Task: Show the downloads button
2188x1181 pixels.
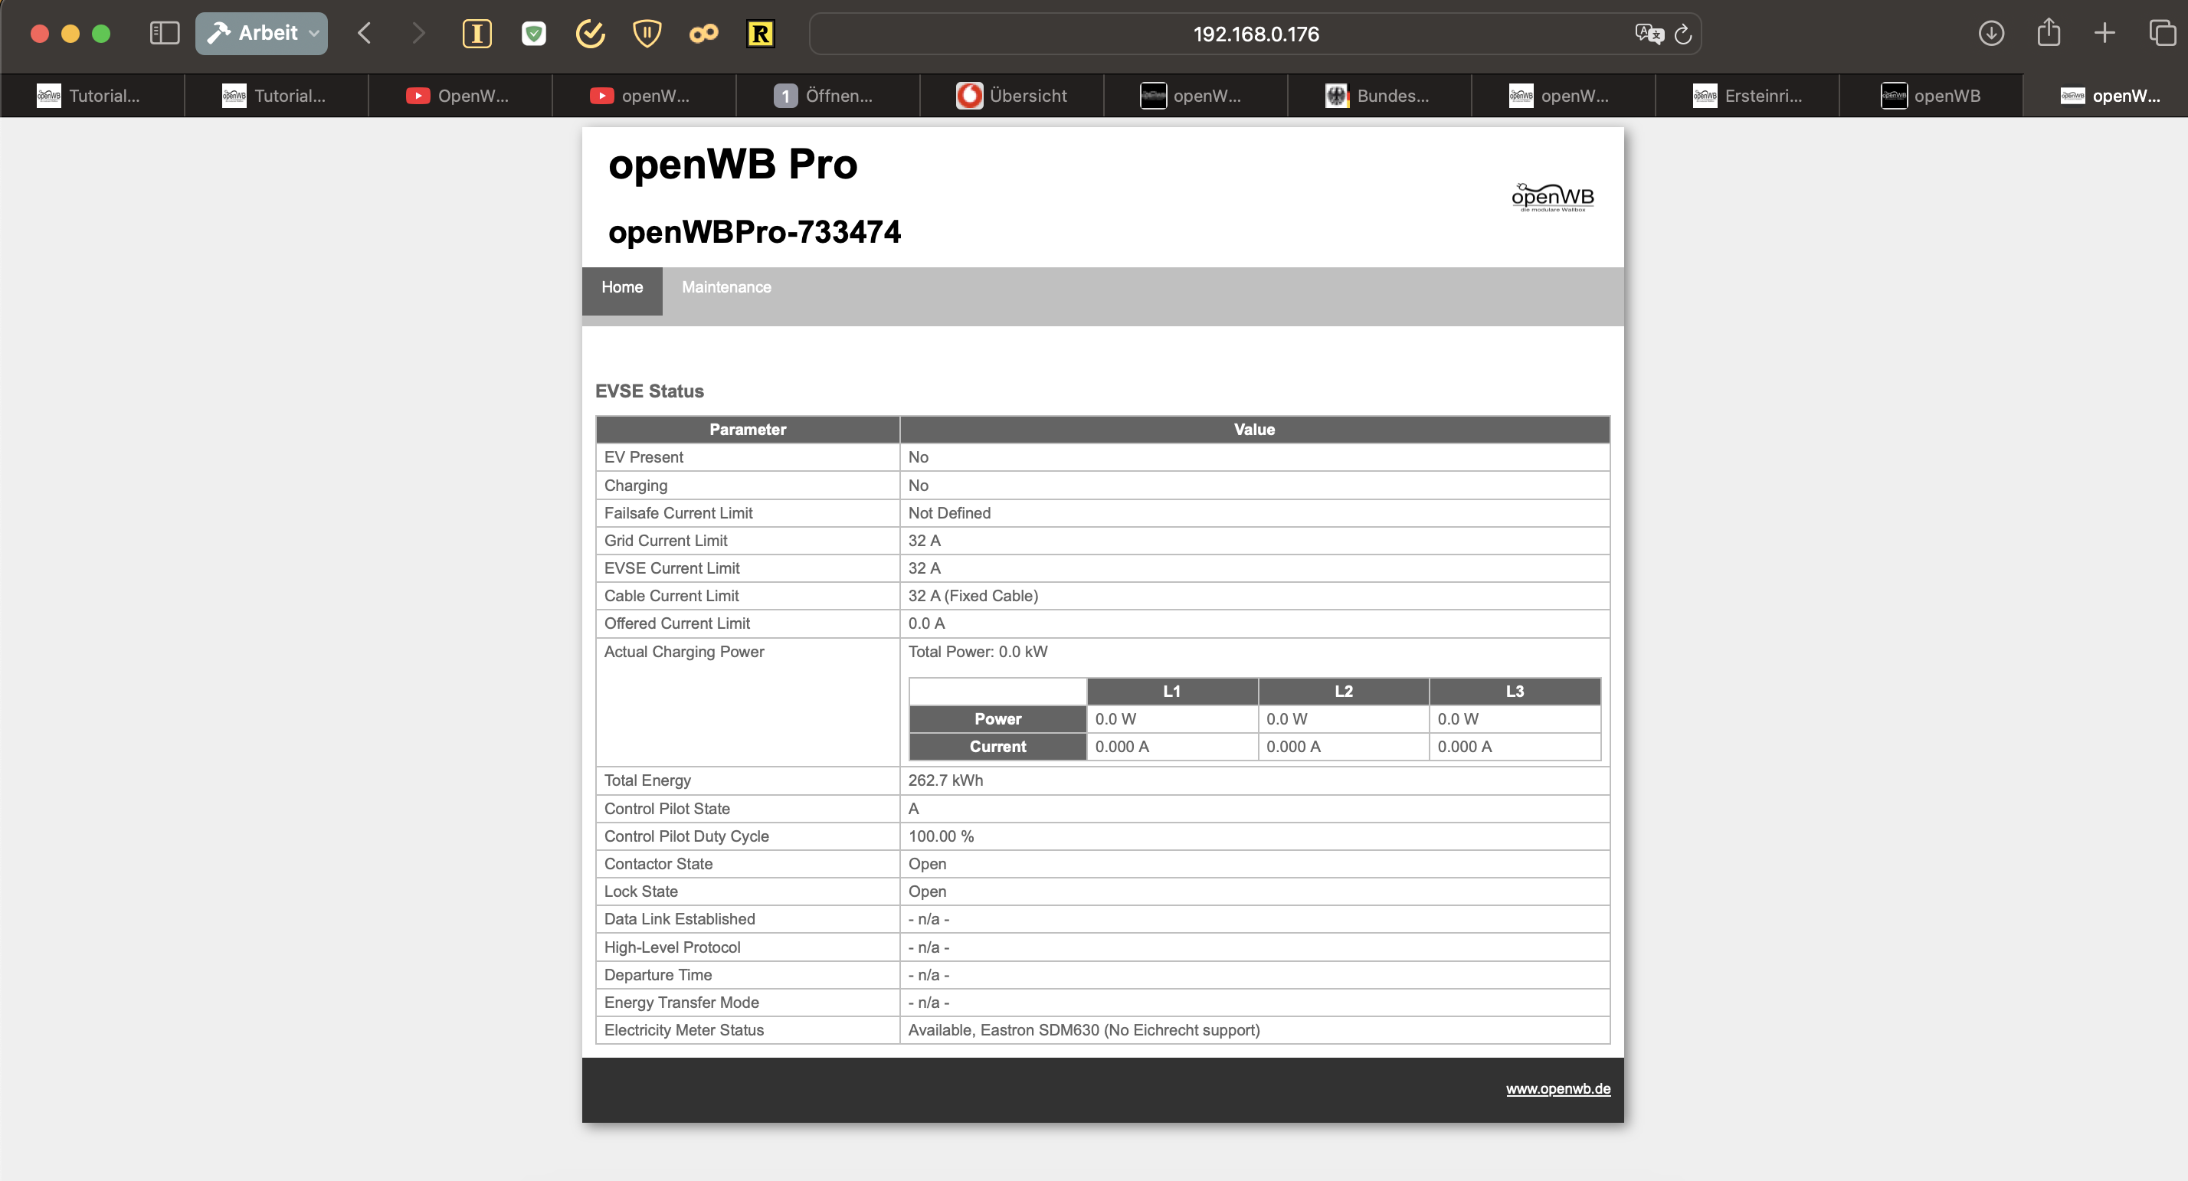Action: pyautogui.click(x=1991, y=33)
